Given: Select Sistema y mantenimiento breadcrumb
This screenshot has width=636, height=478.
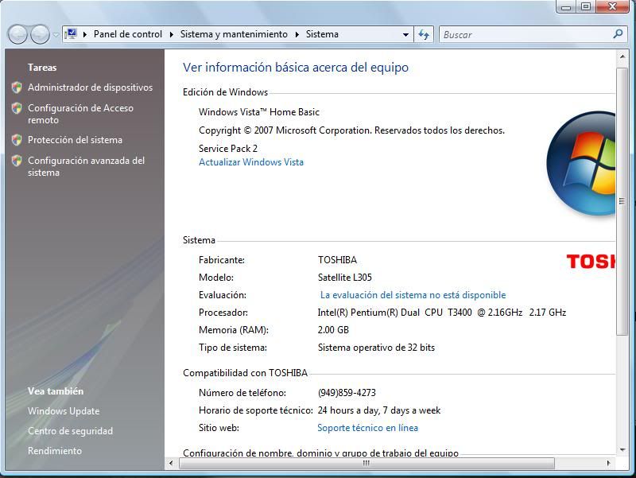Looking at the screenshot, I should point(234,34).
